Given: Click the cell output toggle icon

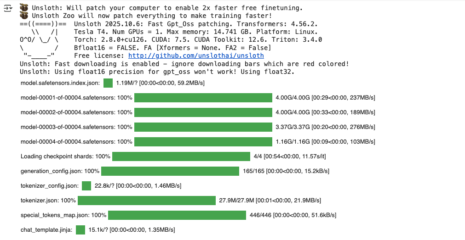Looking at the screenshot, I should [x=8, y=8].
